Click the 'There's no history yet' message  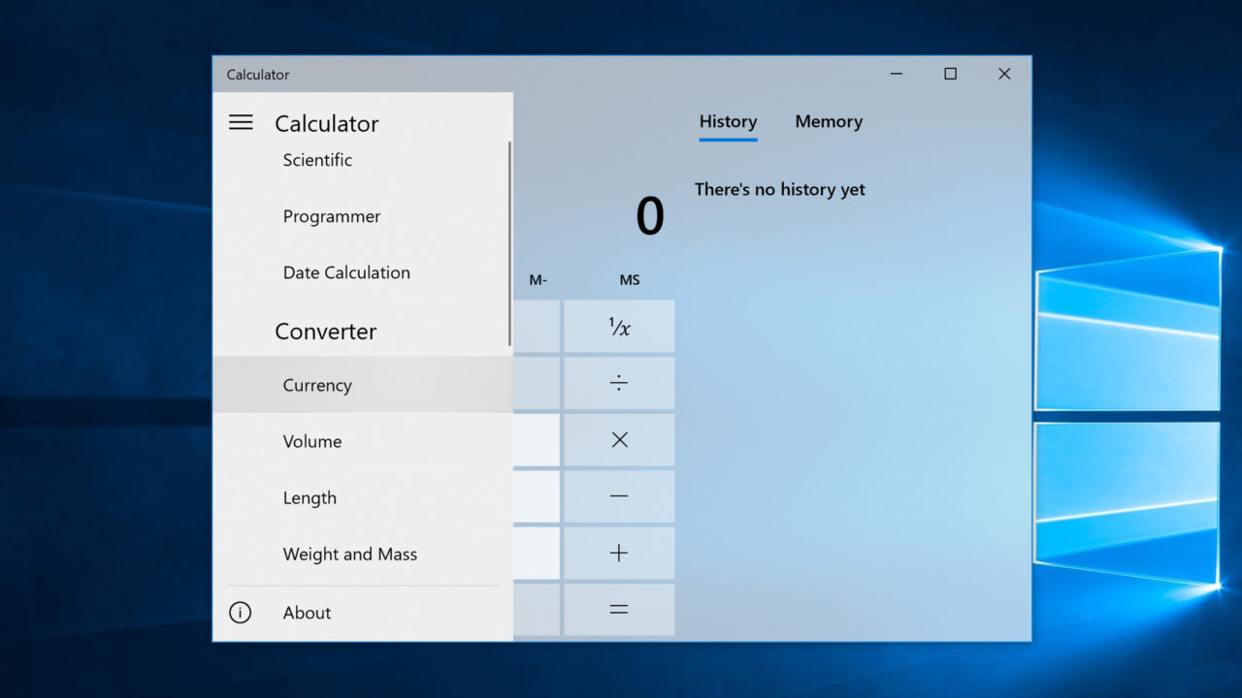[780, 189]
